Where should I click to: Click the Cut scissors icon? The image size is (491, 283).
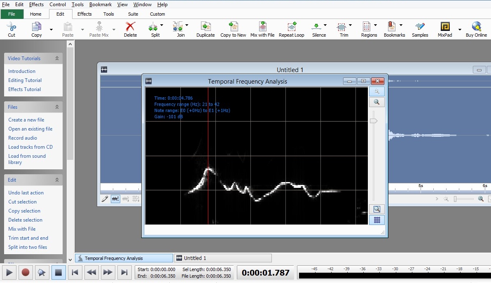11,27
